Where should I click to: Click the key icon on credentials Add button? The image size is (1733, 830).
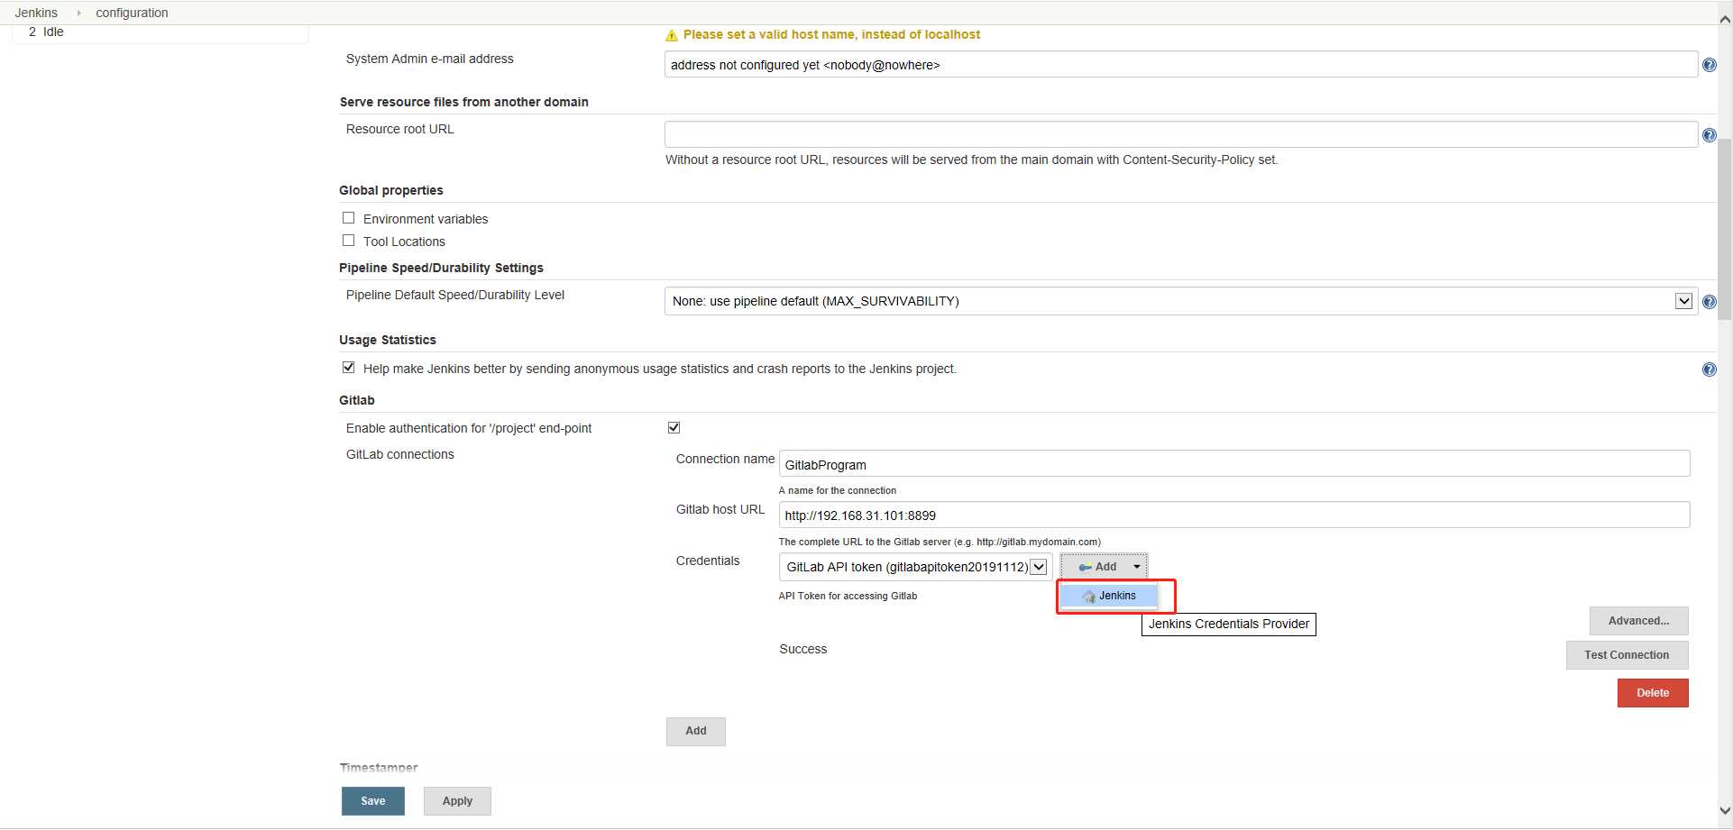(1085, 567)
